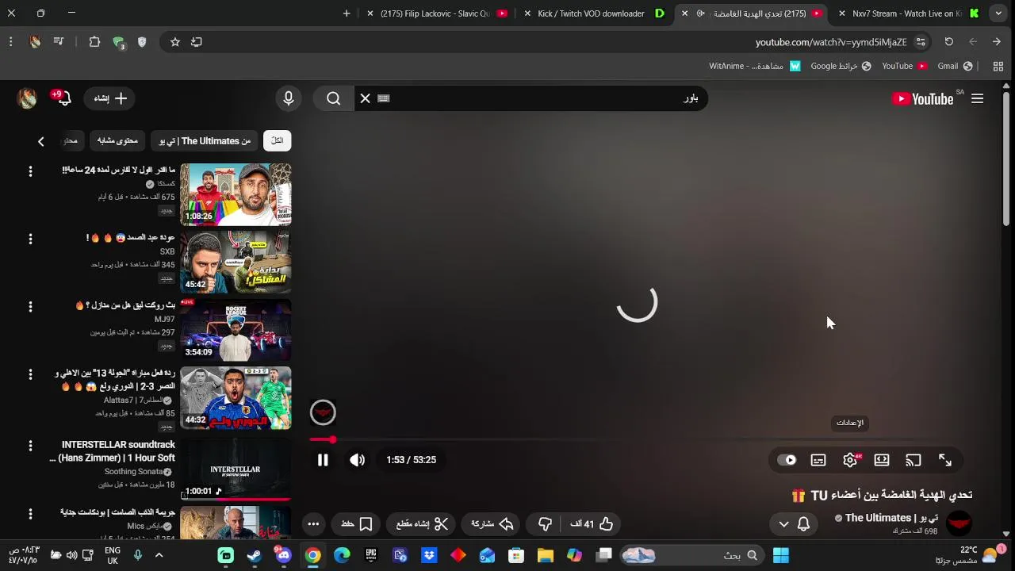The width and height of the screenshot is (1015, 571).
Task: Pause the video playback
Action: pos(323,460)
